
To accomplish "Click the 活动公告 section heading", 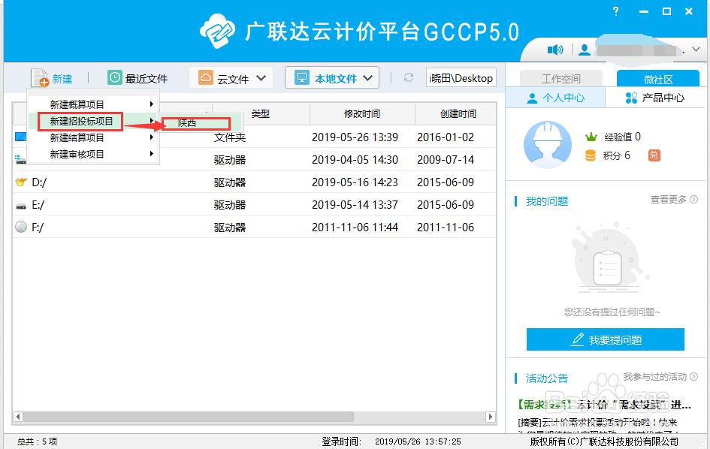I will [546, 378].
